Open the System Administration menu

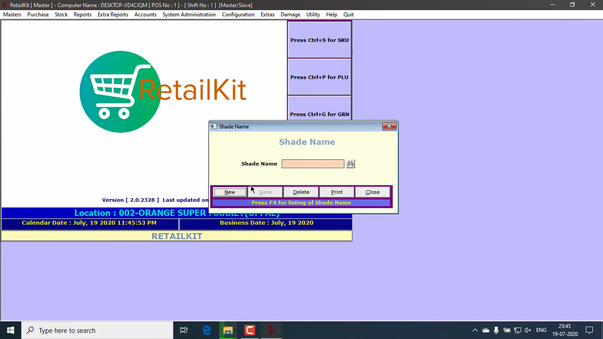tap(189, 15)
